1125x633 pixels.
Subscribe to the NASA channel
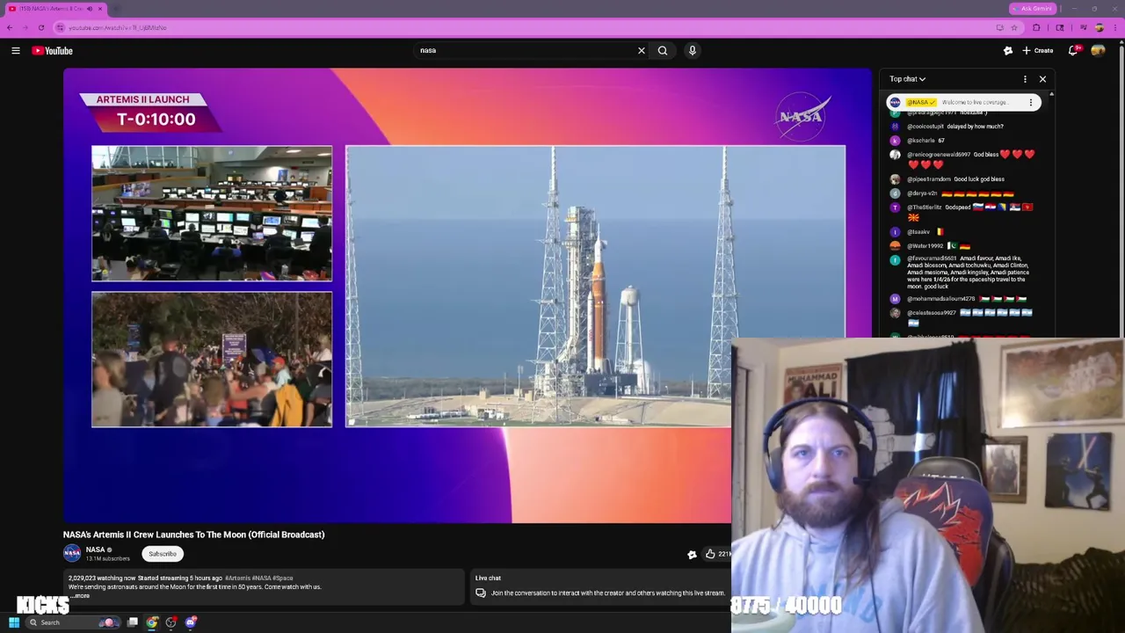click(x=163, y=554)
